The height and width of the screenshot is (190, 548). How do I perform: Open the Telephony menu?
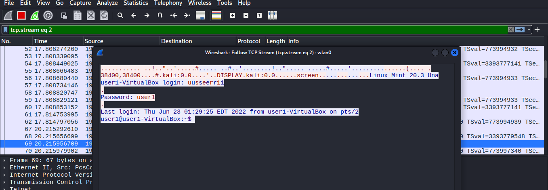click(168, 3)
